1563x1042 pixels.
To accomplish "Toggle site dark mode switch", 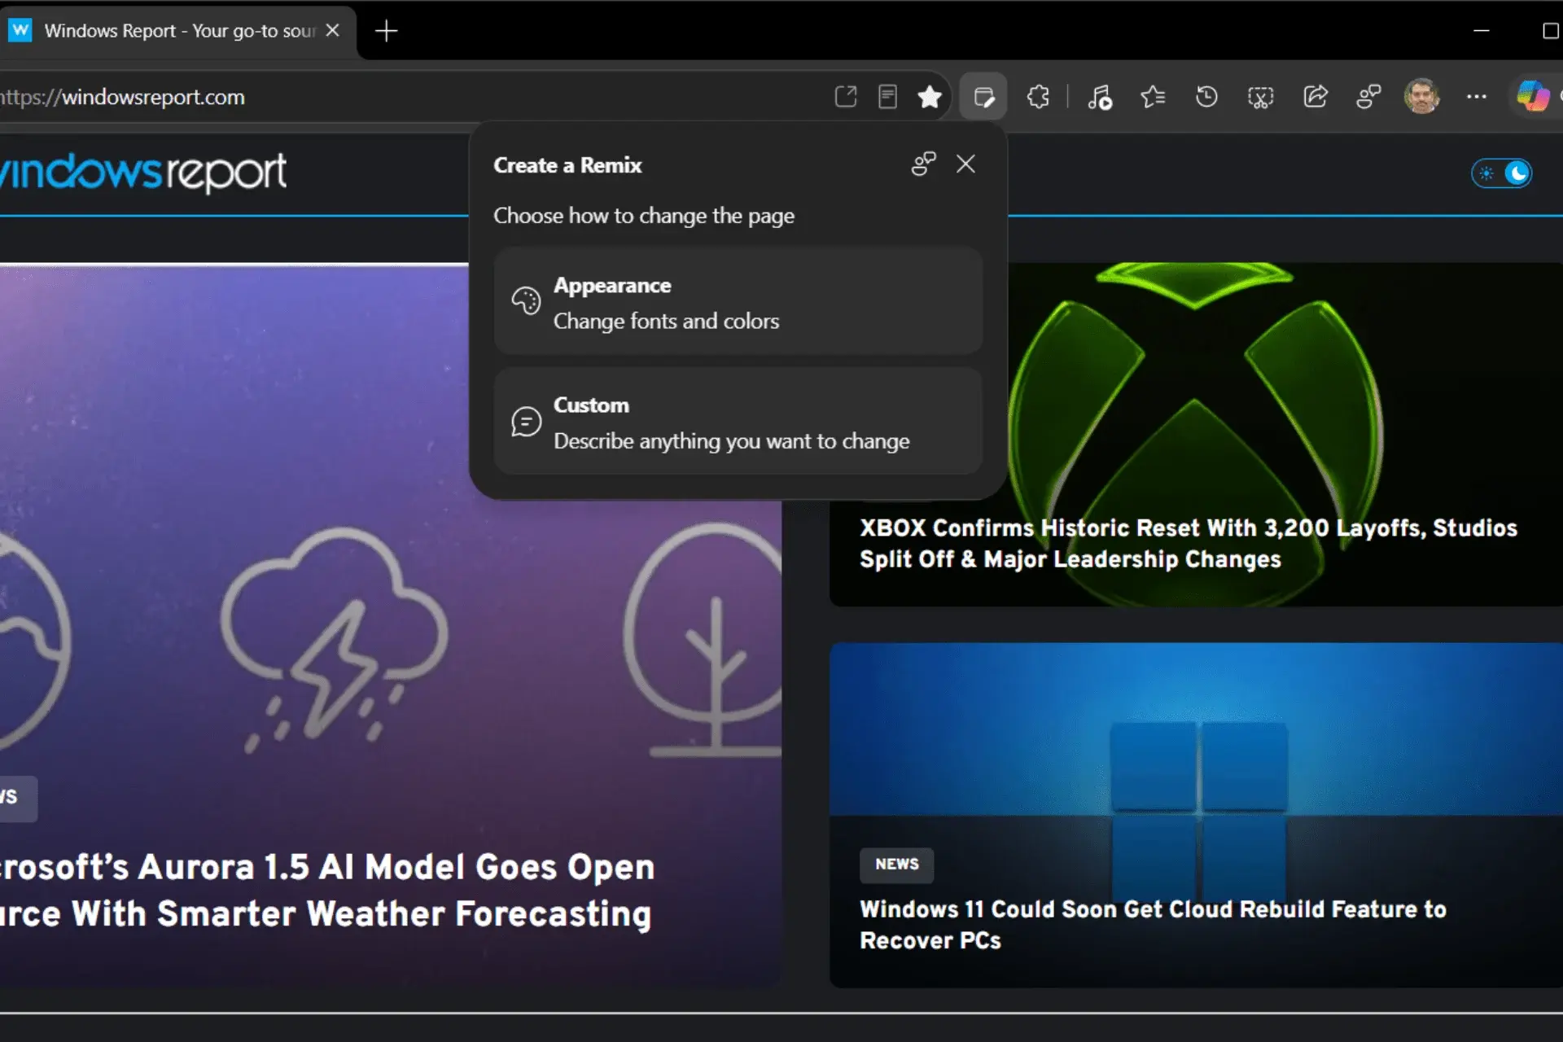I will [x=1501, y=173].
